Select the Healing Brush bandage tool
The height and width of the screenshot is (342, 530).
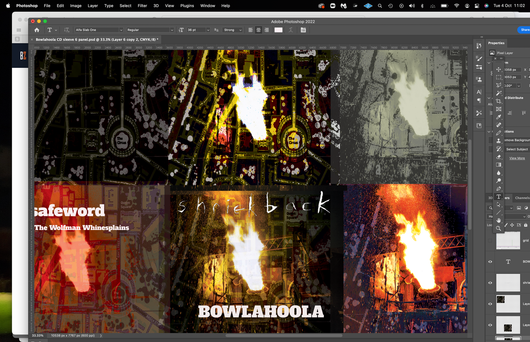498,125
